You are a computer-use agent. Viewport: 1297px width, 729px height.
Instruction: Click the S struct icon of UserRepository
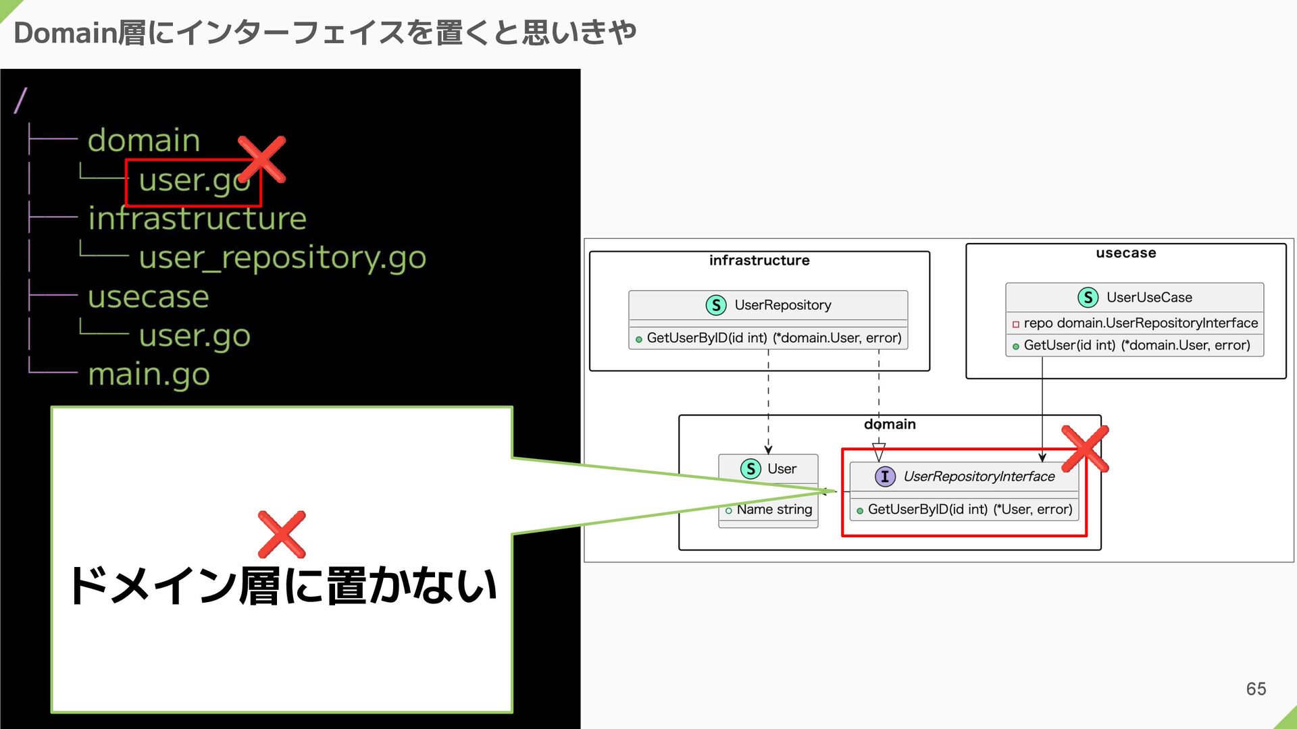coord(716,305)
